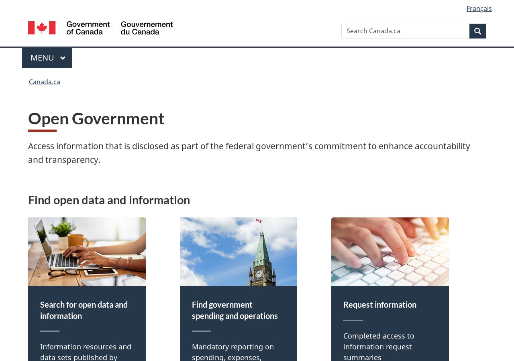The width and height of the screenshot is (514, 361).
Task: Click Information resources and data sets text
Action: [86, 351]
